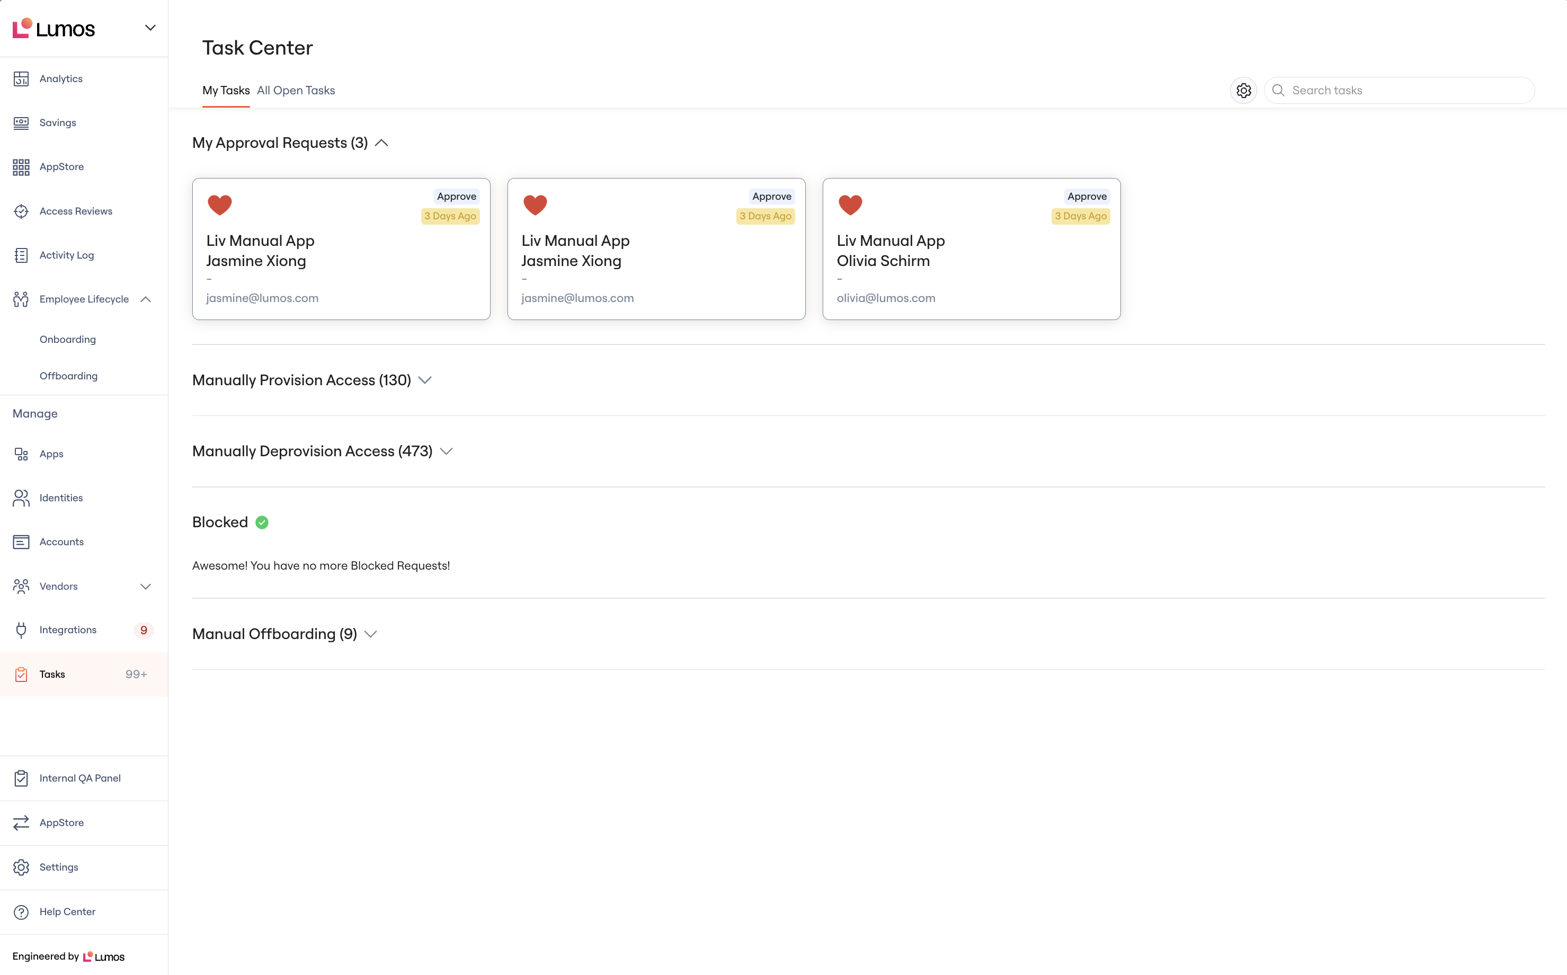Click the Savings sidebar icon
The image size is (1567, 975).
pyautogui.click(x=21, y=122)
